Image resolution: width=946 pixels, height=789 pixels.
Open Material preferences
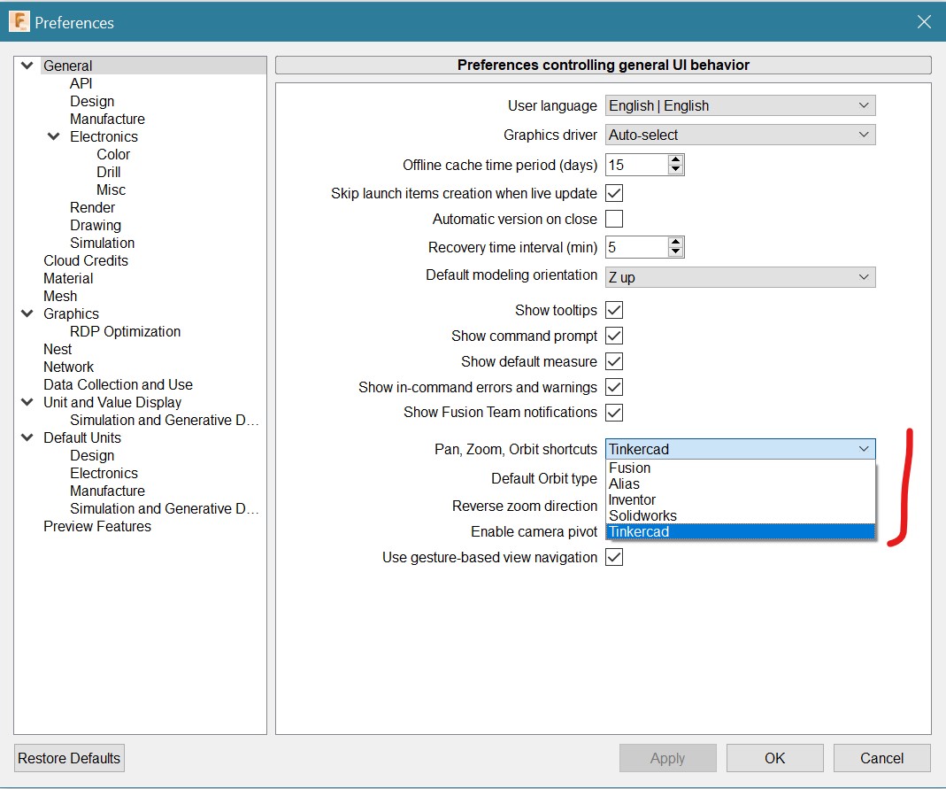(68, 278)
